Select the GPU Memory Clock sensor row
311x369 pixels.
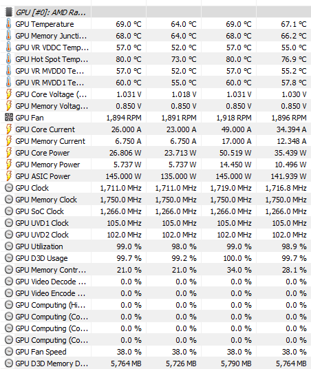[x=155, y=200]
